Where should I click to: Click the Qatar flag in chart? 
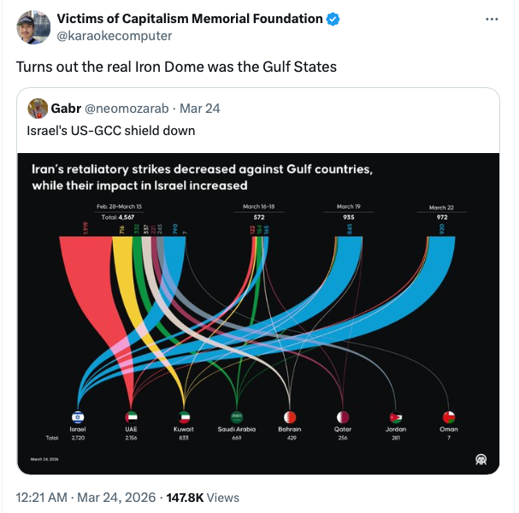coord(343,417)
